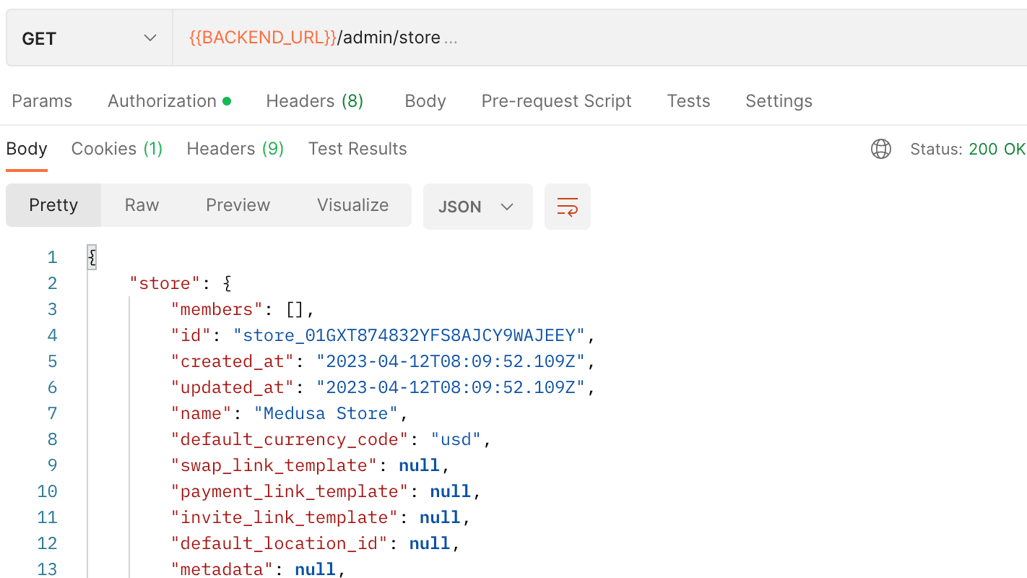Switch to the Authorization tab
Image resolution: width=1027 pixels, height=578 pixels.
point(162,100)
